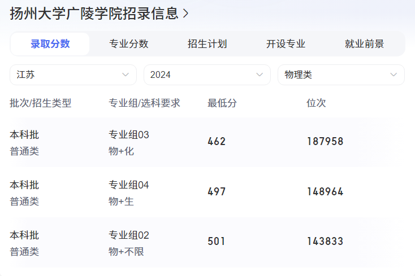Click the minimum score 501
This screenshot has width=415, height=276.
[216, 242]
